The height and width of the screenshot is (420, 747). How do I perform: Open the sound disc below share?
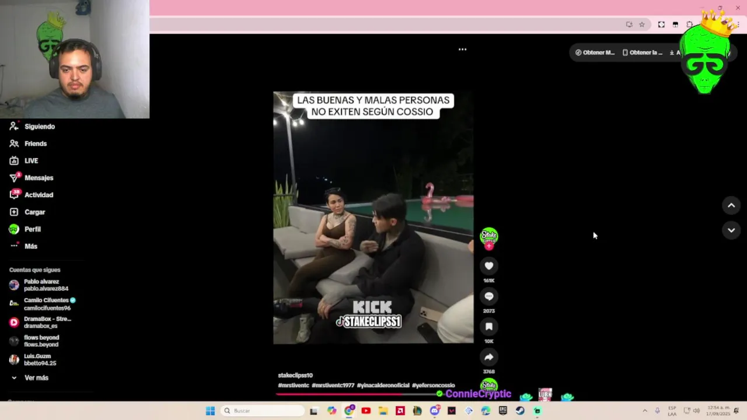pyautogui.click(x=489, y=386)
